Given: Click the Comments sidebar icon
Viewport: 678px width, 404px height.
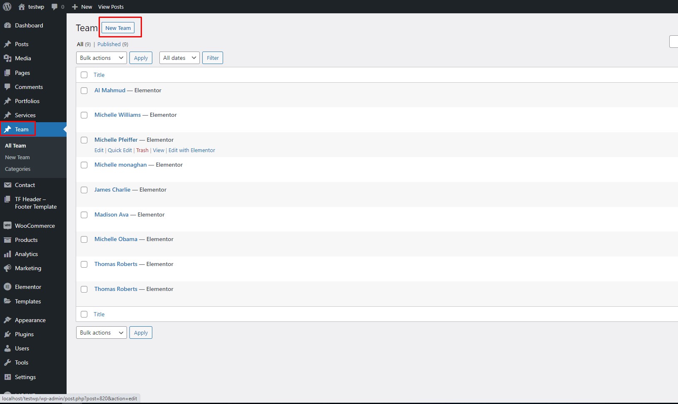Looking at the screenshot, I should coord(7,87).
